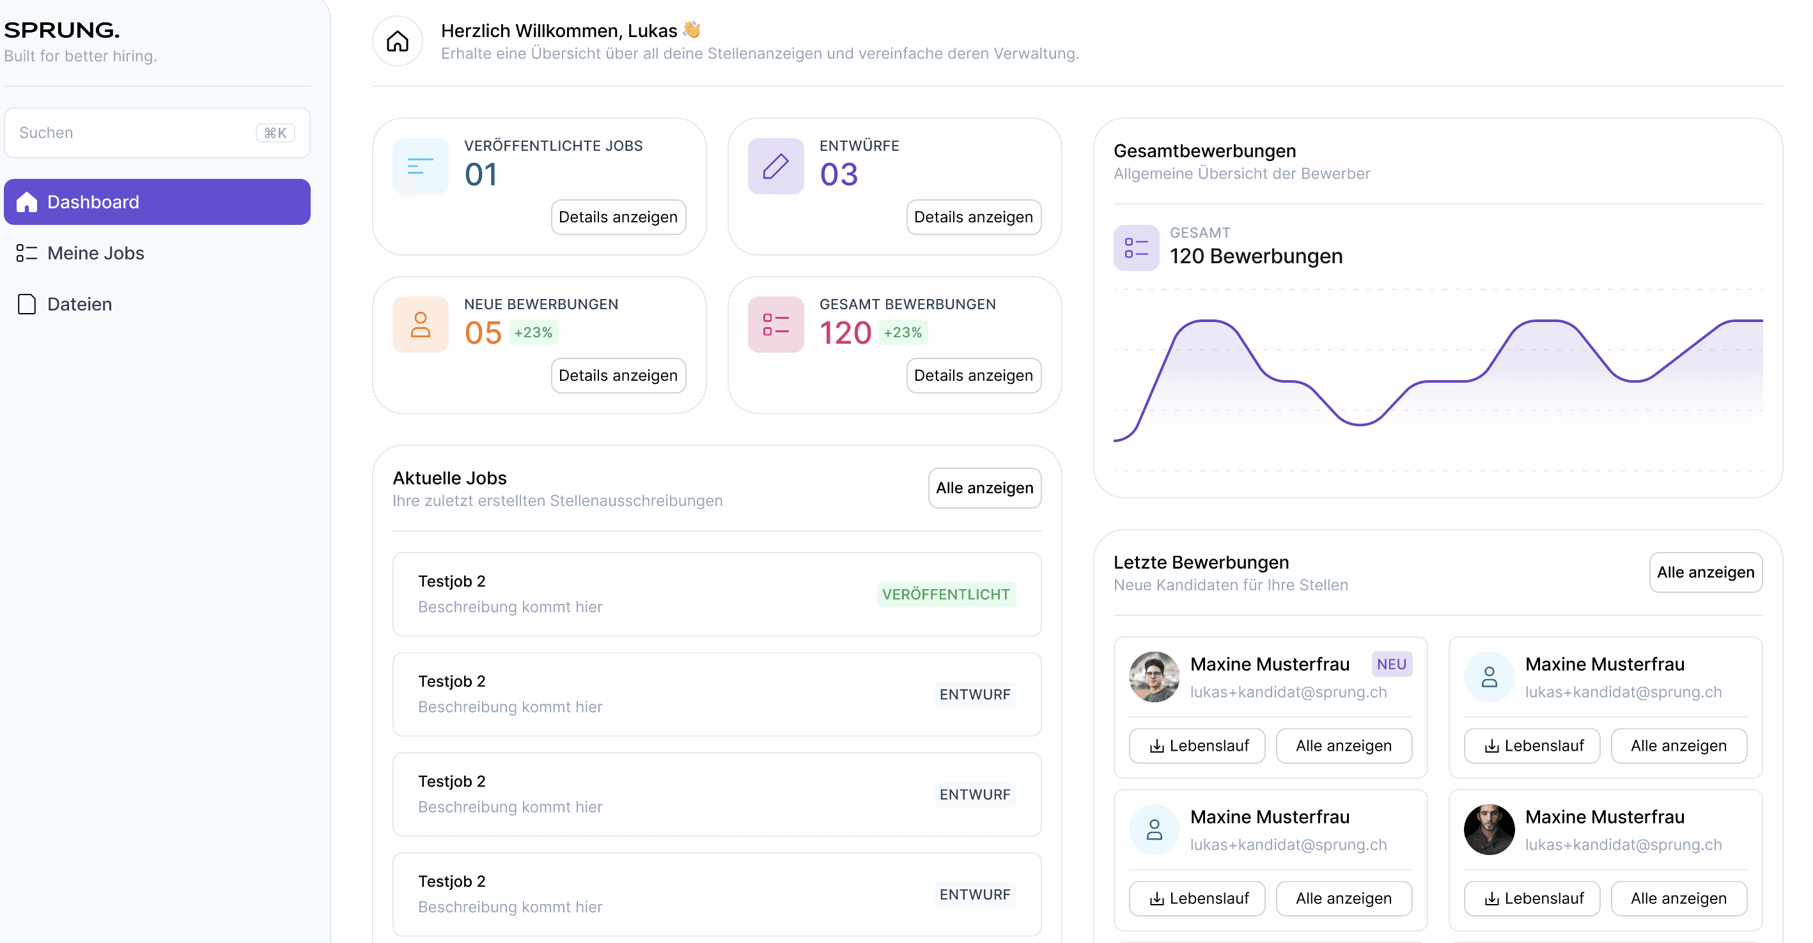Click the Dateien file icon in the sidebar
The width and height of the screenshot is (1813, 943).
27,303
